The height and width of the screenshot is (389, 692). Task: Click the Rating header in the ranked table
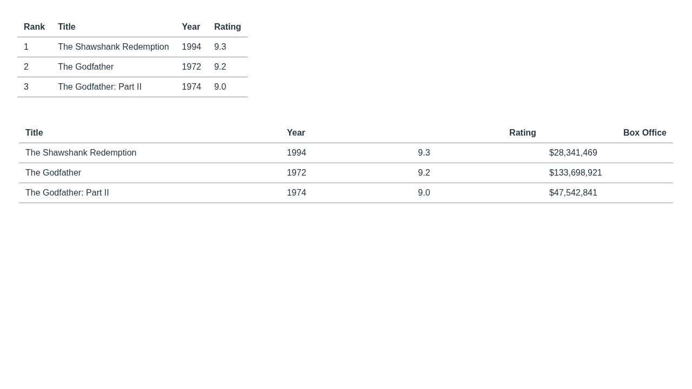pos(227,27)
